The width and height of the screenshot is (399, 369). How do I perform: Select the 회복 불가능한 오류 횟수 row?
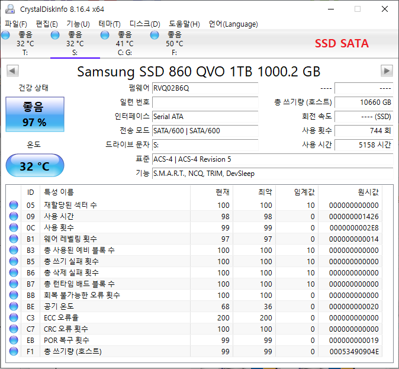tap(194, 295)
